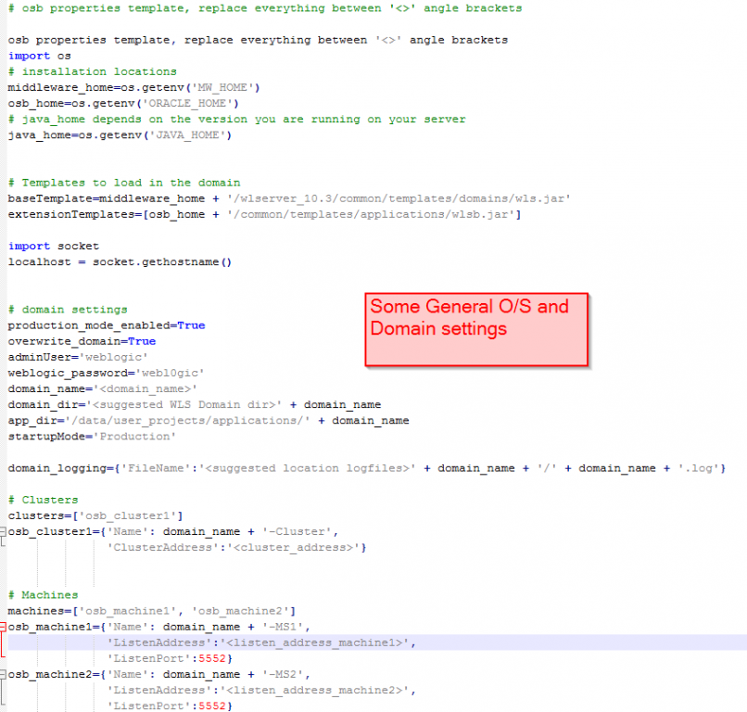Click the app_dir '/data/user_projects/applications/' line
The width and height of the screenshot is (747, 712).
click(209, 421)
